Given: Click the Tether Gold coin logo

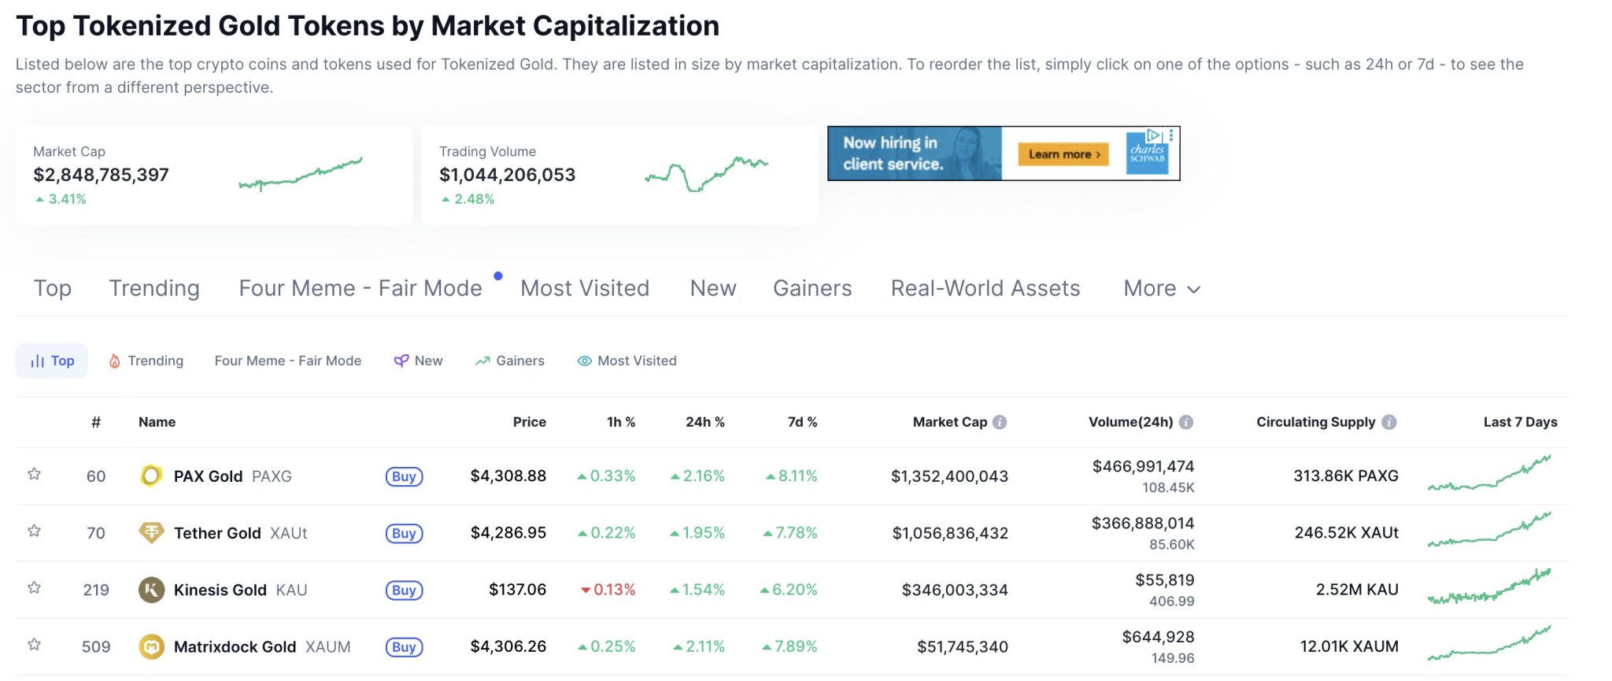Looking at the screenshot, I should click(150, 533).
